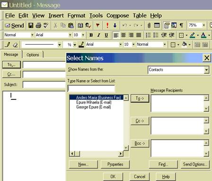
Task: Toggle Italic formatting
Action: 99,35
